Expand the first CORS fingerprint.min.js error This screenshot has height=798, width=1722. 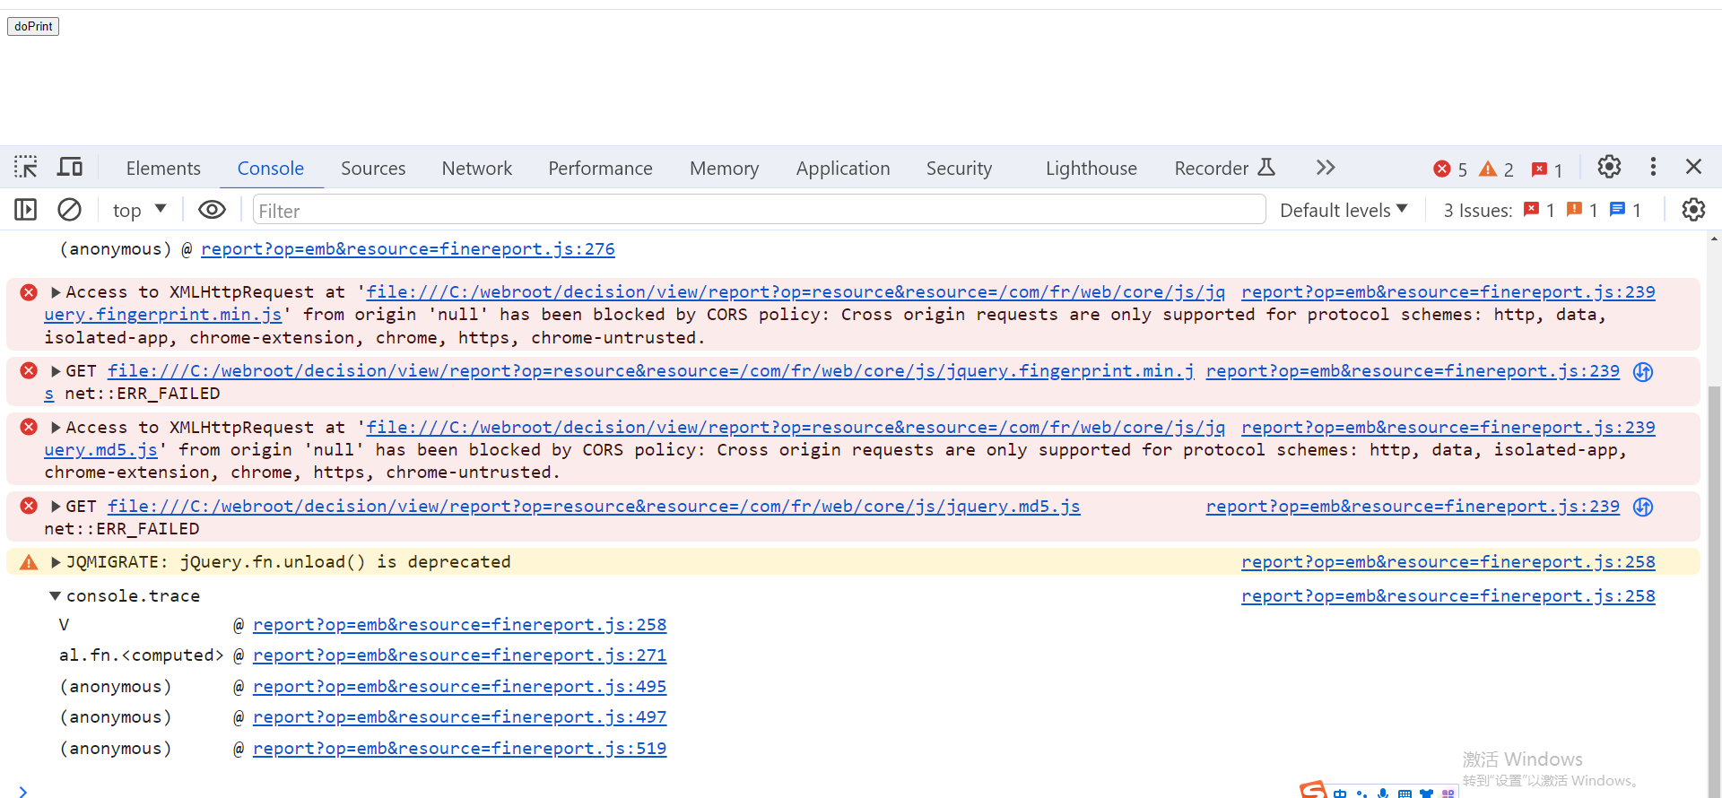click(x=56, y=292)
